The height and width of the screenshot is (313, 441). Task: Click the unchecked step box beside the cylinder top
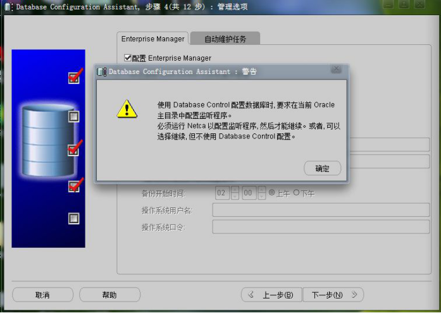[74, 116]
